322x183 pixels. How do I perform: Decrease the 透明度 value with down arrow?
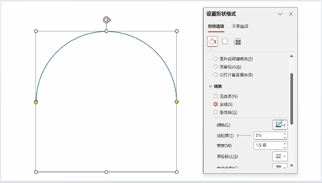(x=285, y=137)
